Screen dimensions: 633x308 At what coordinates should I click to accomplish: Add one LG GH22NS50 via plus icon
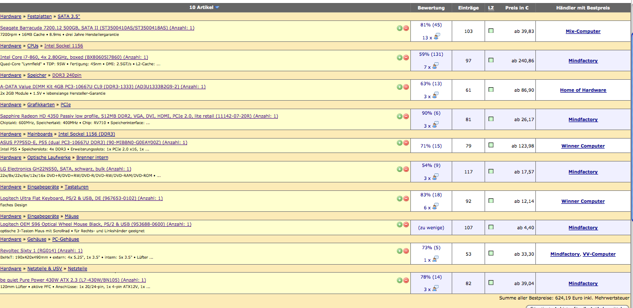[399, 169]
